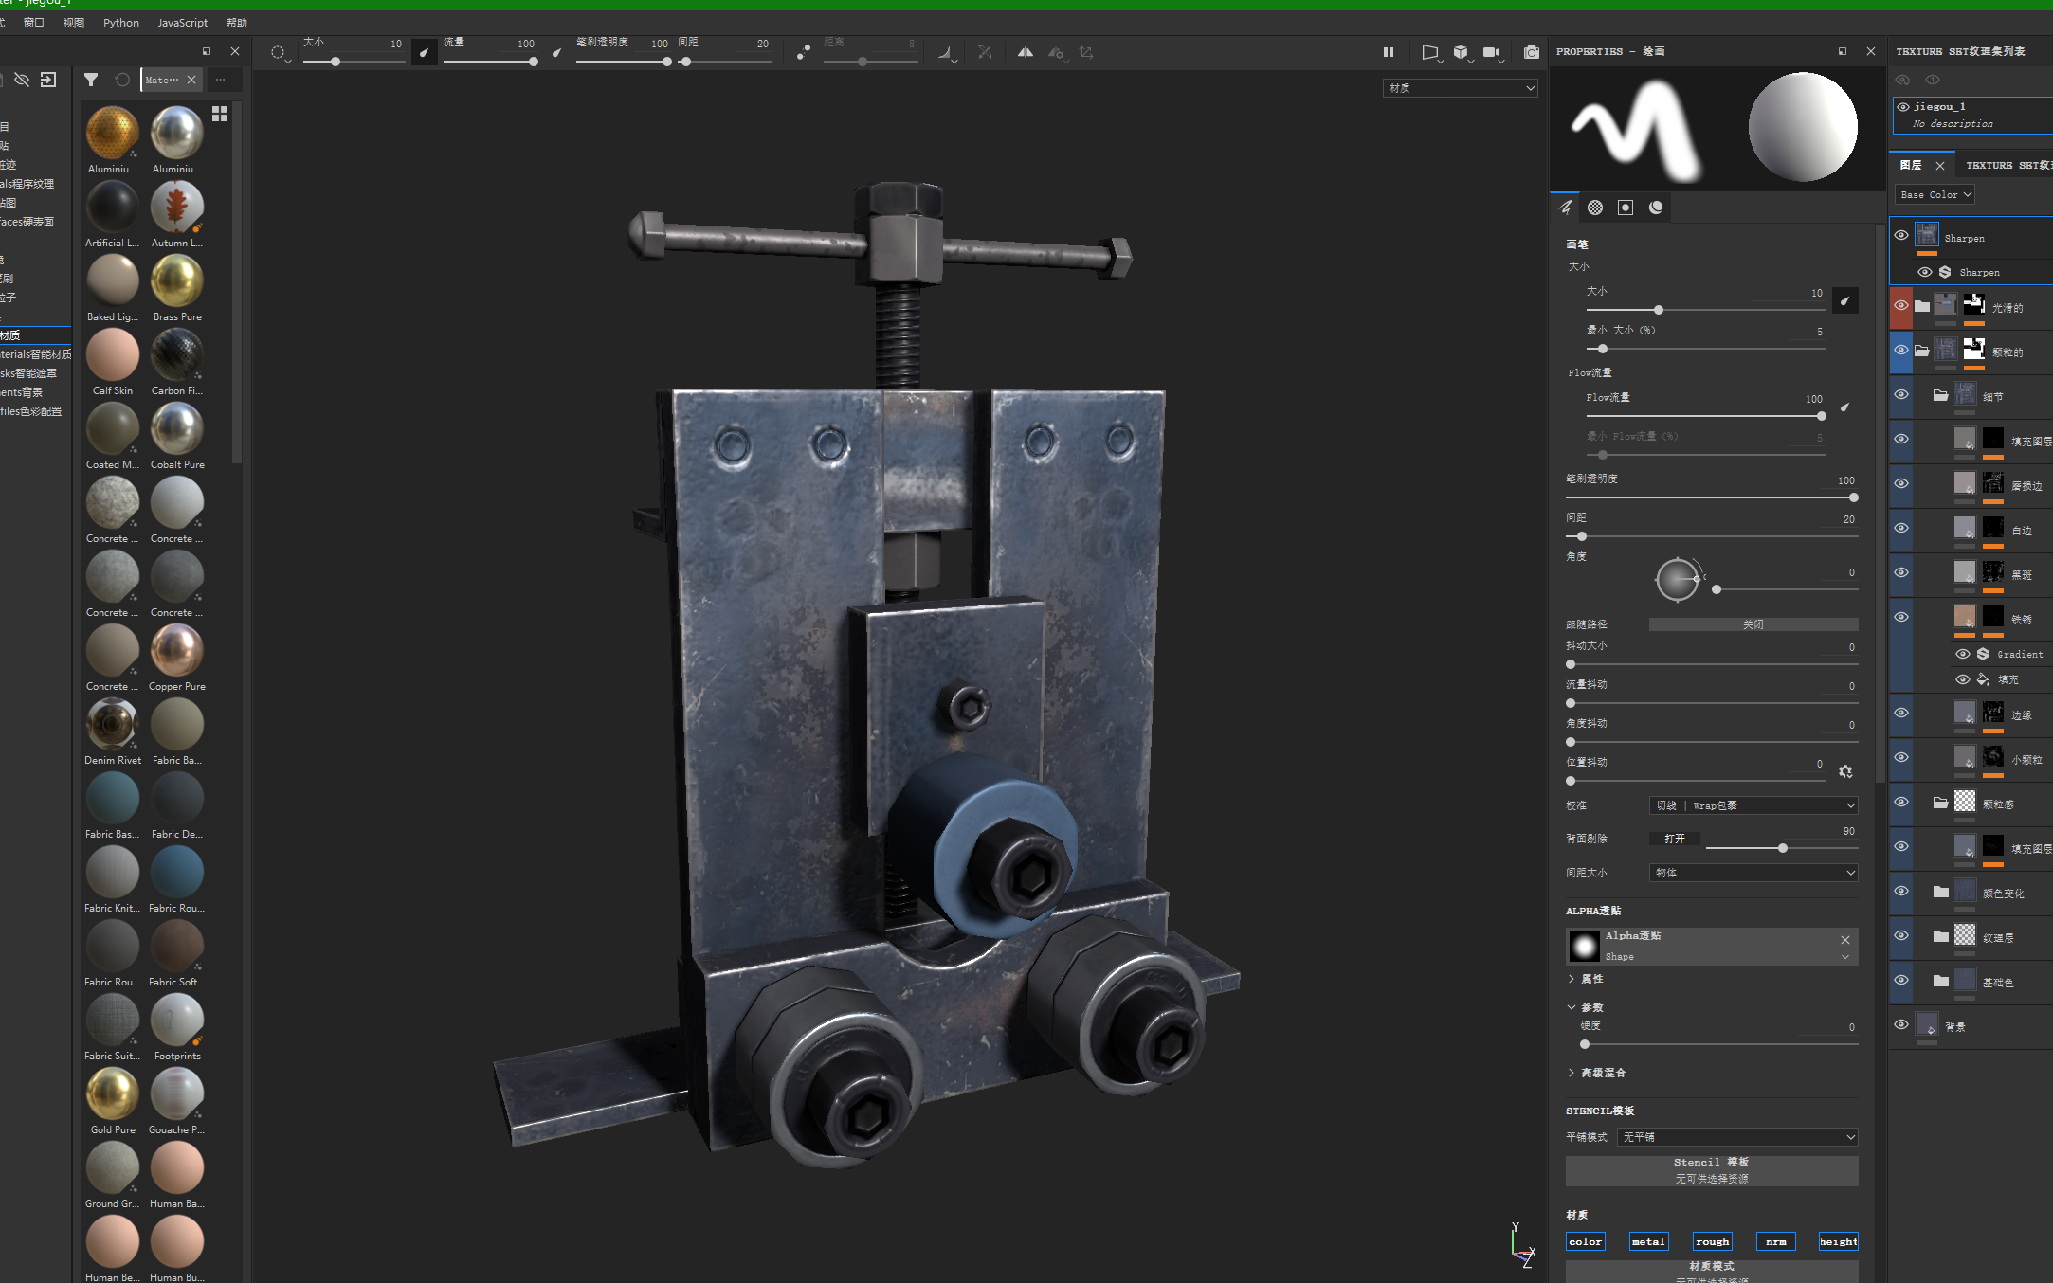Toggle the rough material channel

coord(1712,1241)
